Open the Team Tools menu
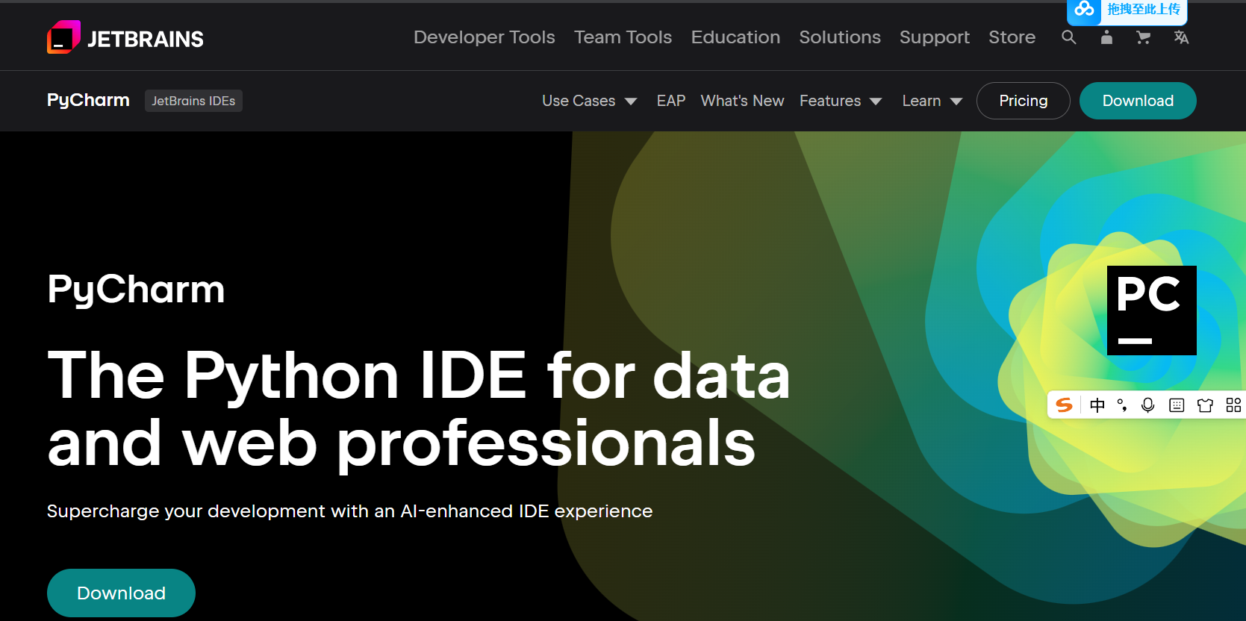The image size is (1246, 621). point(623,37)
